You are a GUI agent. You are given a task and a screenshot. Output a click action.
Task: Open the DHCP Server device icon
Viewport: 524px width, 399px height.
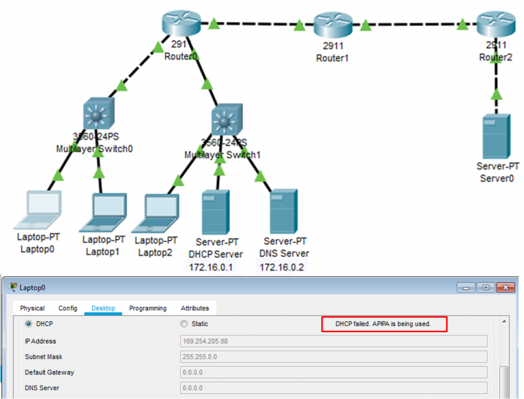point(216,212)
